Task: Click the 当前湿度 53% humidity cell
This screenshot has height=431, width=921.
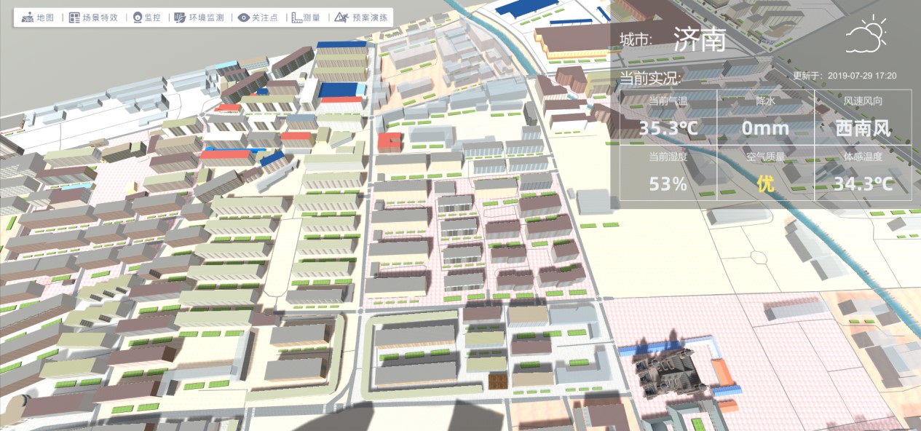Action: click(668, 173)
